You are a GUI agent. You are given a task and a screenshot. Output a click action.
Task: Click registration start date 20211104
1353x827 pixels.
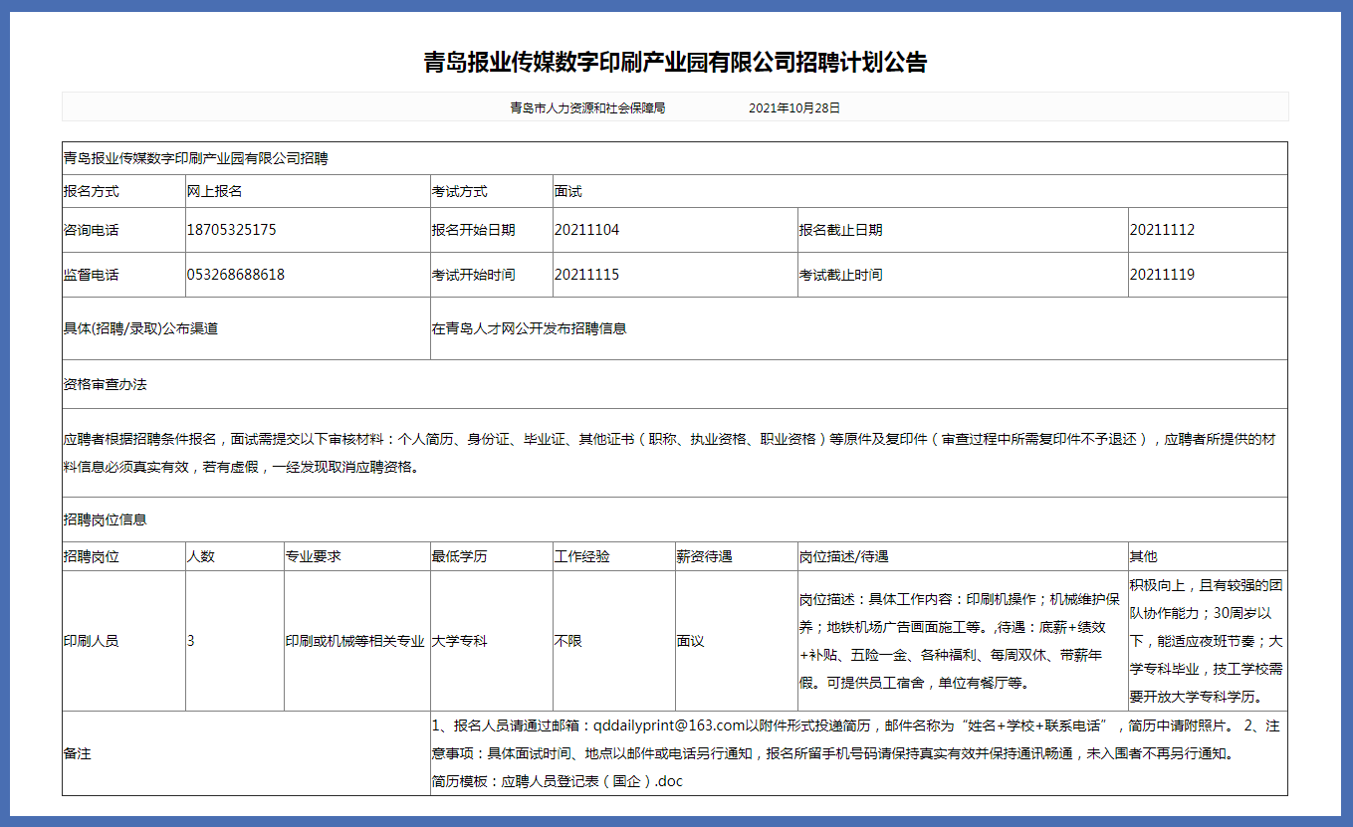click(x=586, y=230)
